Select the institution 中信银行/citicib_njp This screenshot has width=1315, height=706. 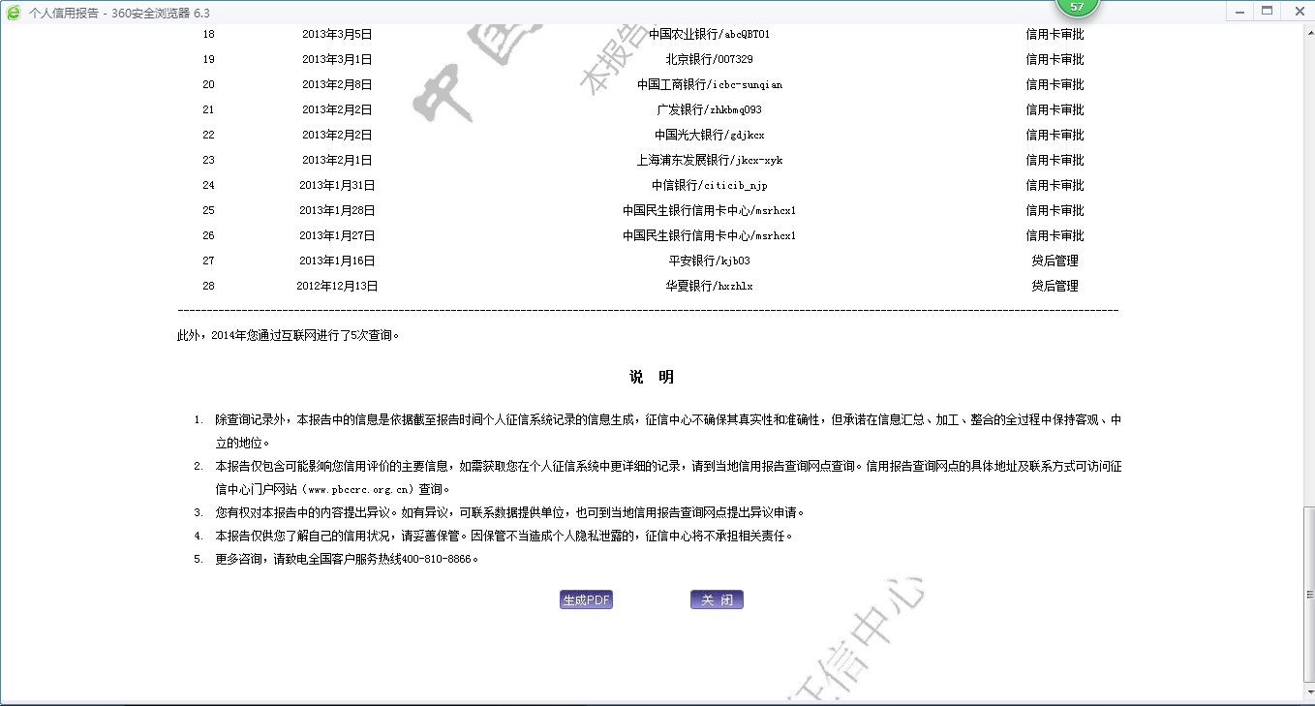click(x=710, y=185)
